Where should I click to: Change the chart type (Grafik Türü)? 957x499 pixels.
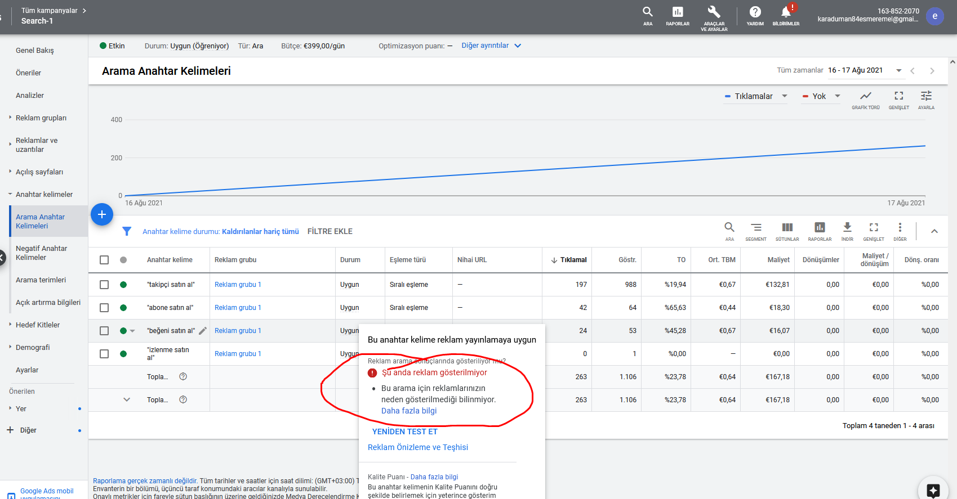coord(866,100)
